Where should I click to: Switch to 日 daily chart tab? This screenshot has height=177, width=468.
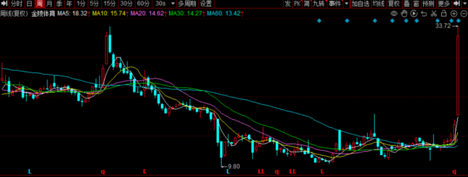tap(29, 4)
